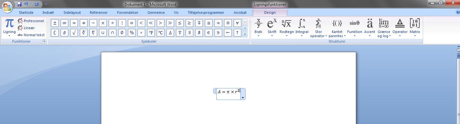The image size is (460, 124).
Task: Insert the element-of symbol
Action: [x=209, y=33]
